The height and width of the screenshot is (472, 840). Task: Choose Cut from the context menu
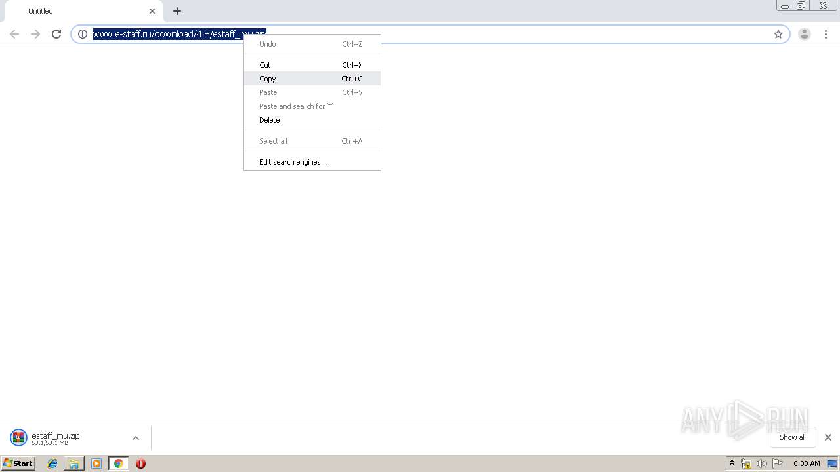point(312,65)
